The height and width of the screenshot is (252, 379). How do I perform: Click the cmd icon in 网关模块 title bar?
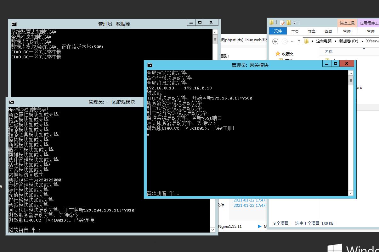[150, 65]
